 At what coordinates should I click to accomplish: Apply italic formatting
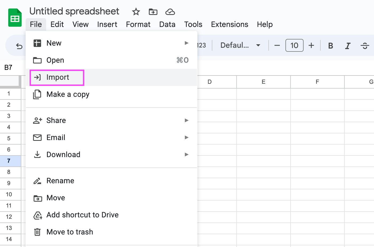pyautogui.click(x=348, y=46)
